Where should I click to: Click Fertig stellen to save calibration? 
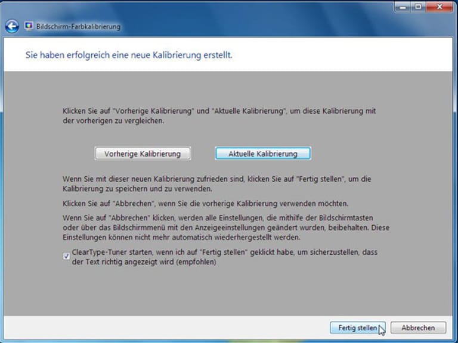[x=358, y=328]
